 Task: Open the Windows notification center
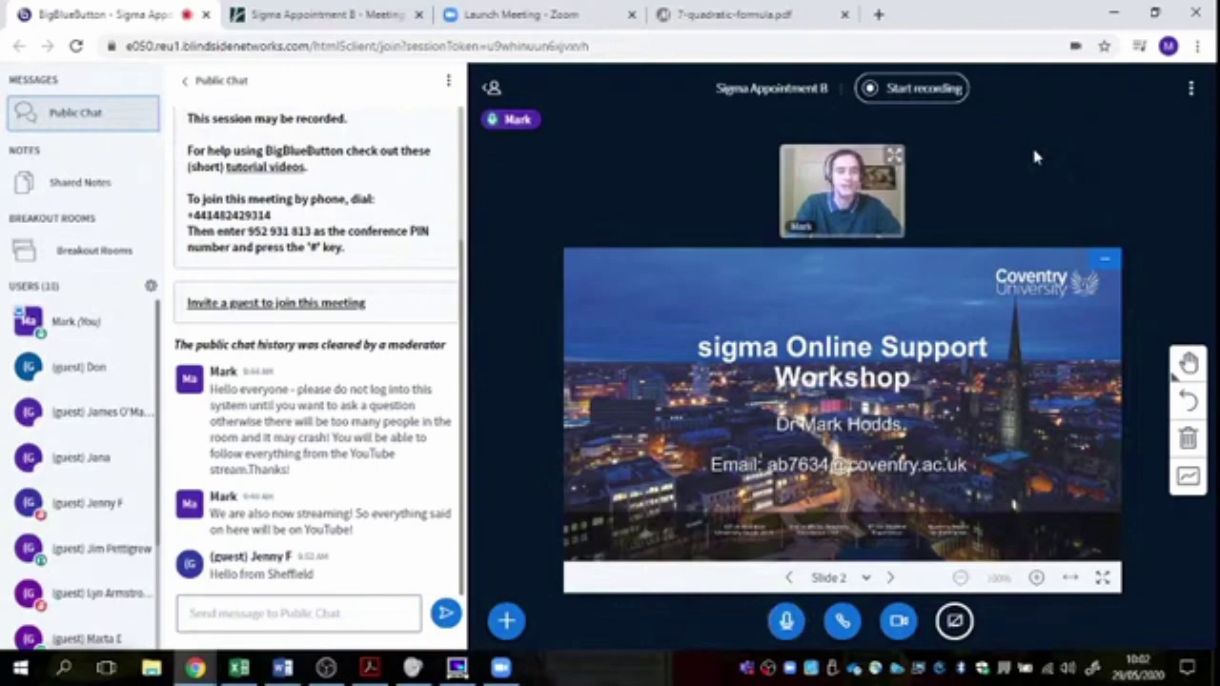[1188, 668]
